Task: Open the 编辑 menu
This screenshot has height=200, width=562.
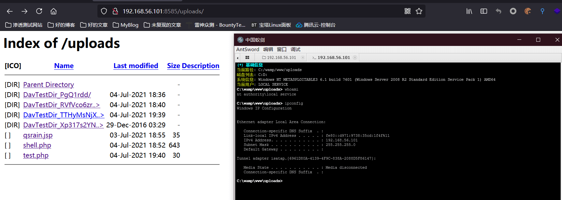Action: coord(268,50)
